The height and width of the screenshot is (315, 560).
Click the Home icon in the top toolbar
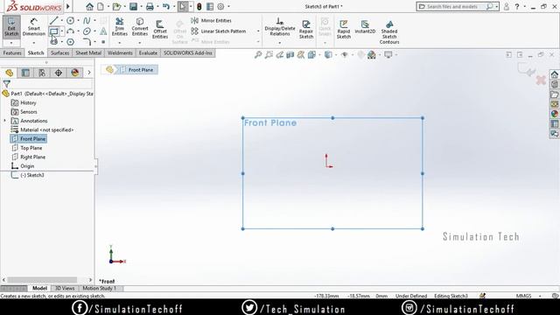(89, 6)
